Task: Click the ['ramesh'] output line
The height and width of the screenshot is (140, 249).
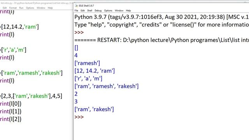Action: [x=87, y=63]
